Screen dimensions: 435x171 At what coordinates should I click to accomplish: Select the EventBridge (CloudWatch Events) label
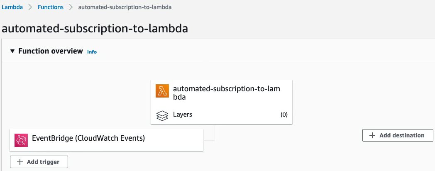click(88, 138)
